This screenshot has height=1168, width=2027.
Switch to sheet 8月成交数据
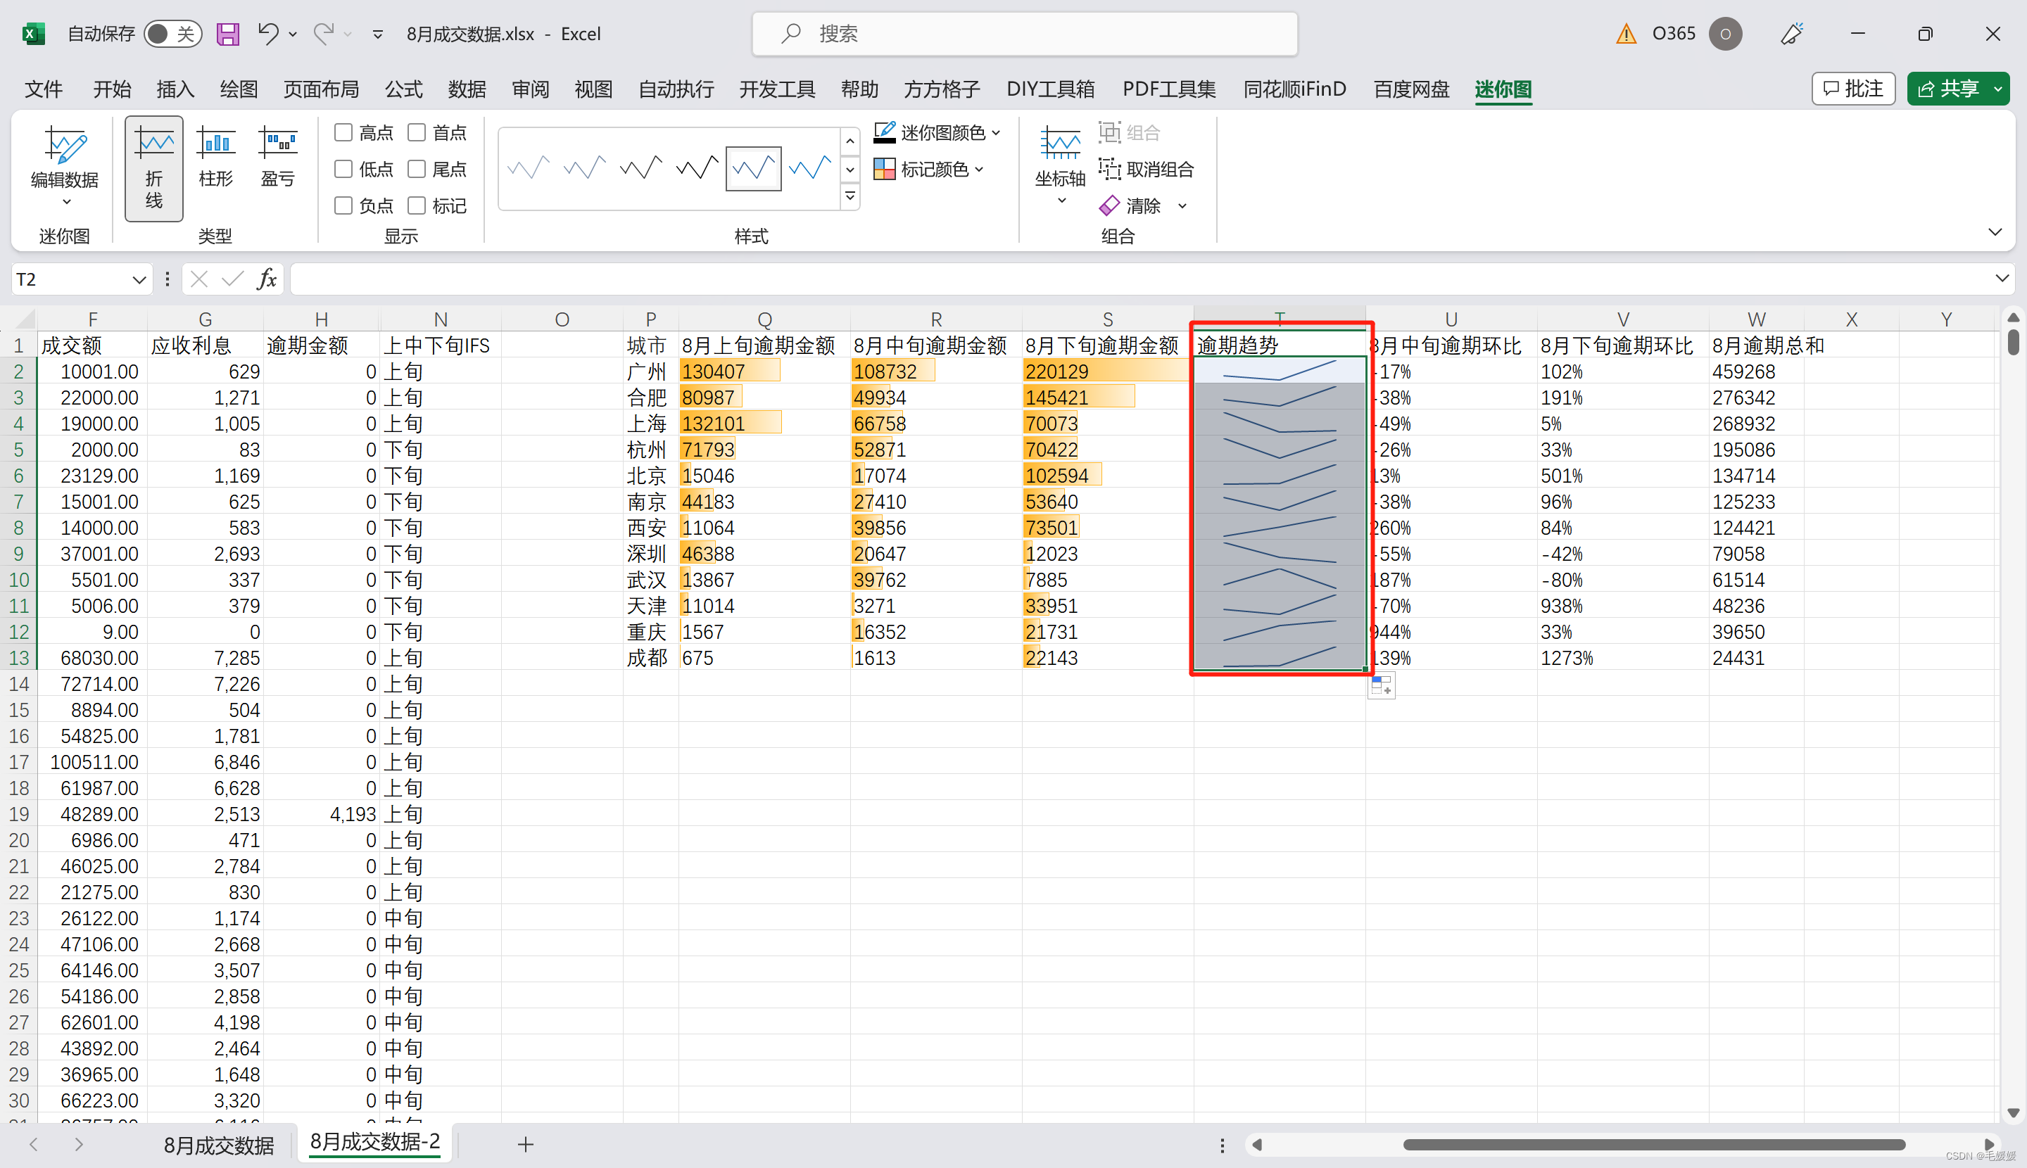[218, 1145]
